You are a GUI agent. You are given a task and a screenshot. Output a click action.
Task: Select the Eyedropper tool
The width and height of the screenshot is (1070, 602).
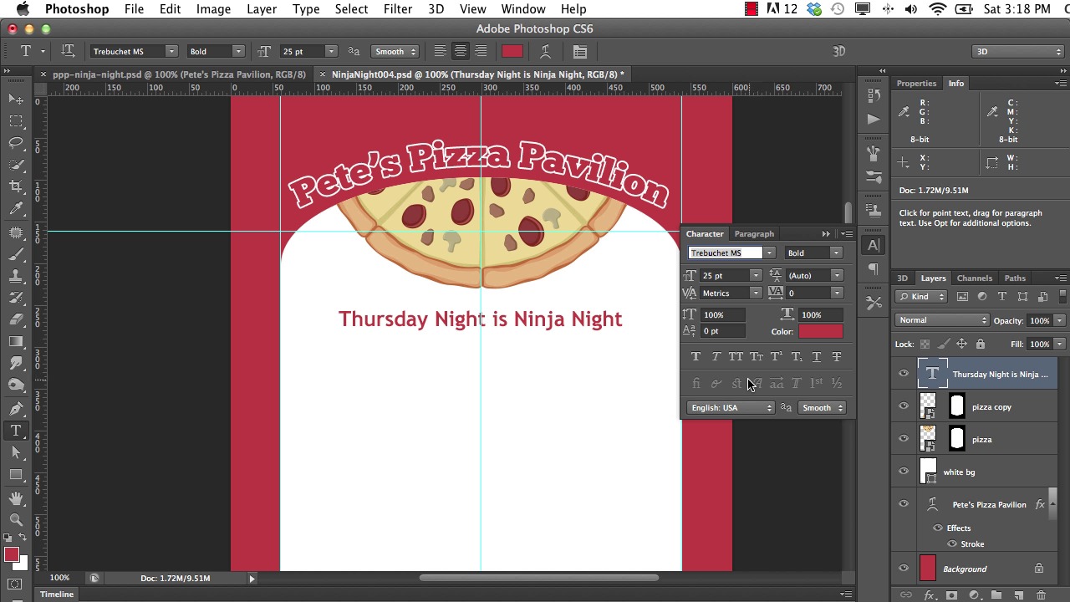pos(16,209)
